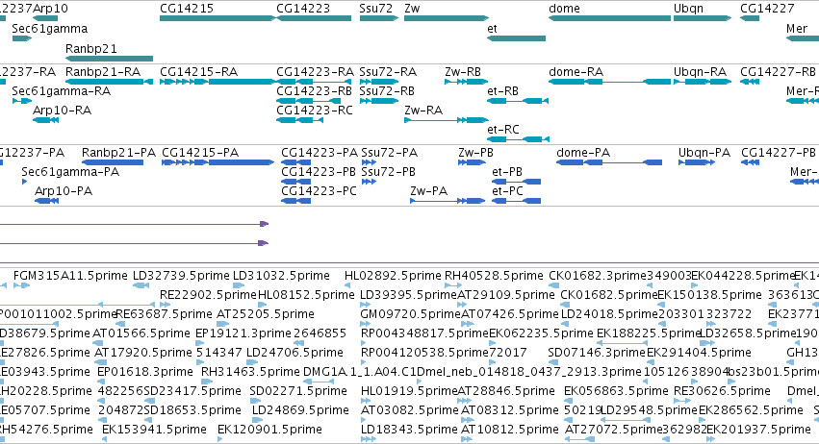Screen dimensions: 819x444
Task: Select EST label LD32739.5prime
Action: [x=181, y=276]
